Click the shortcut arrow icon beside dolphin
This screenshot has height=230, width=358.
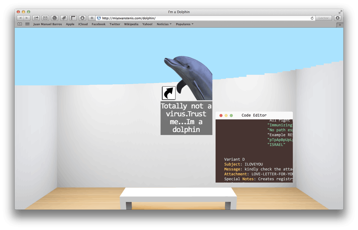(x=169, y=93)
